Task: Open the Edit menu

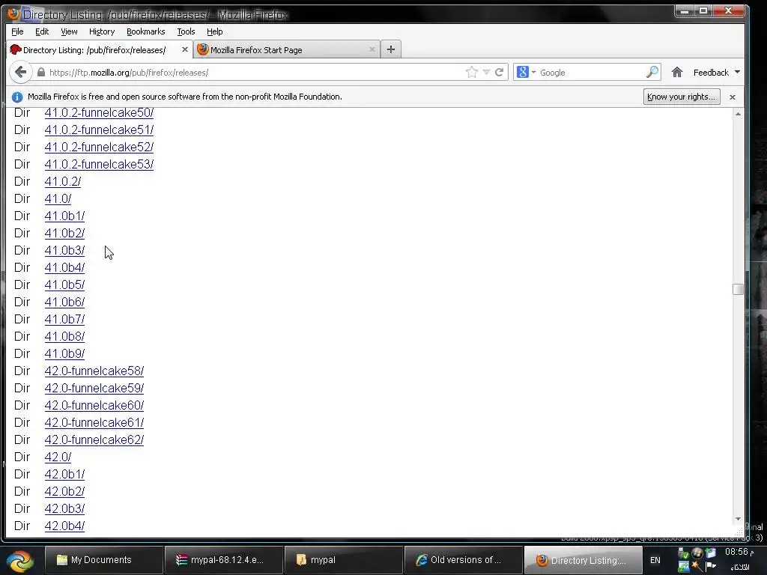Action: 42,31
